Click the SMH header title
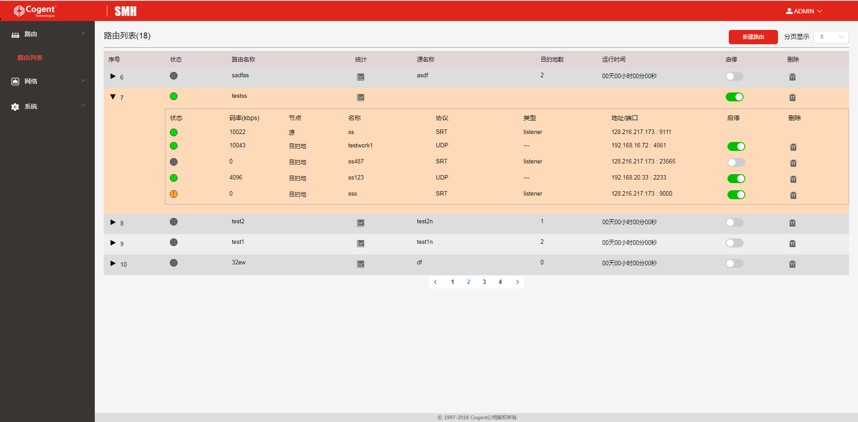 (126, 11)
